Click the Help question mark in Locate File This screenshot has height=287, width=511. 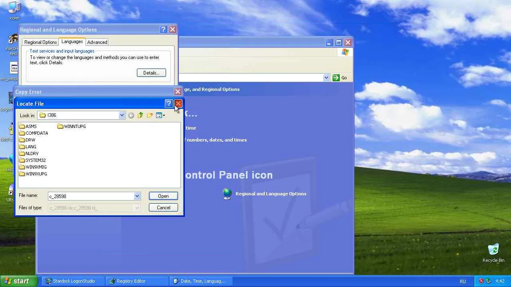coord(168,104)
